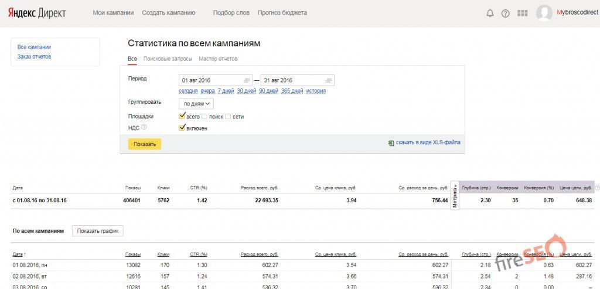Open calendar icon in end date field
The image size is (600, 289).
tap(329, 80)
